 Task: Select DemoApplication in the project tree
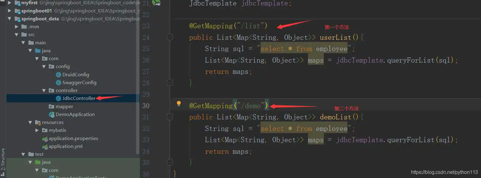(75, 115)
